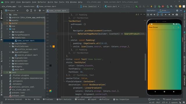
Task: Tap the search icon in phone app bar
Action: [x=178, y=27]
